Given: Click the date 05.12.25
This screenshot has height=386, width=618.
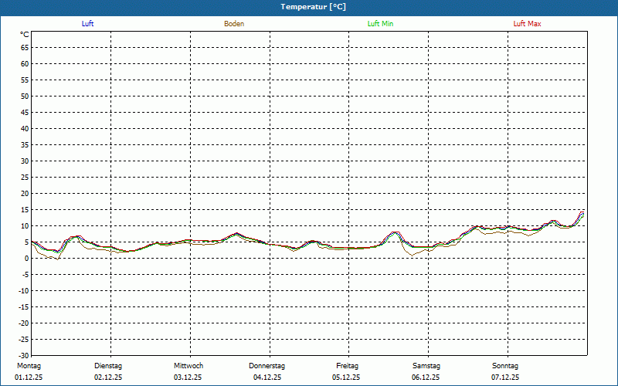Looking at the screenshot, I should [x=346, y=378].
